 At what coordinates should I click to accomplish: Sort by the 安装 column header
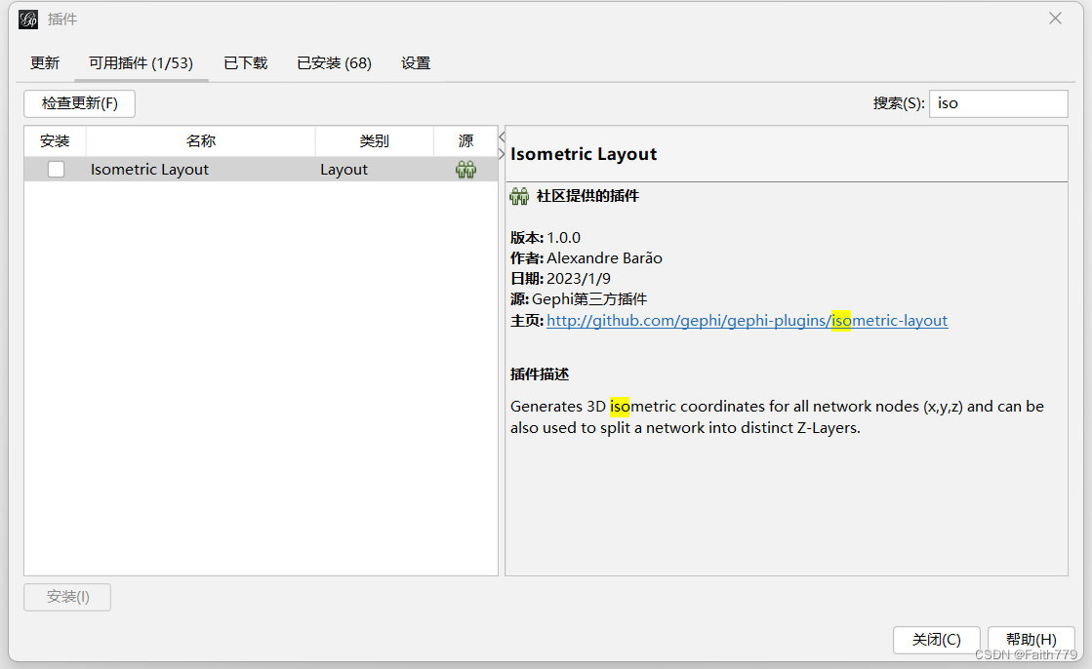click(x=55, y=141)
